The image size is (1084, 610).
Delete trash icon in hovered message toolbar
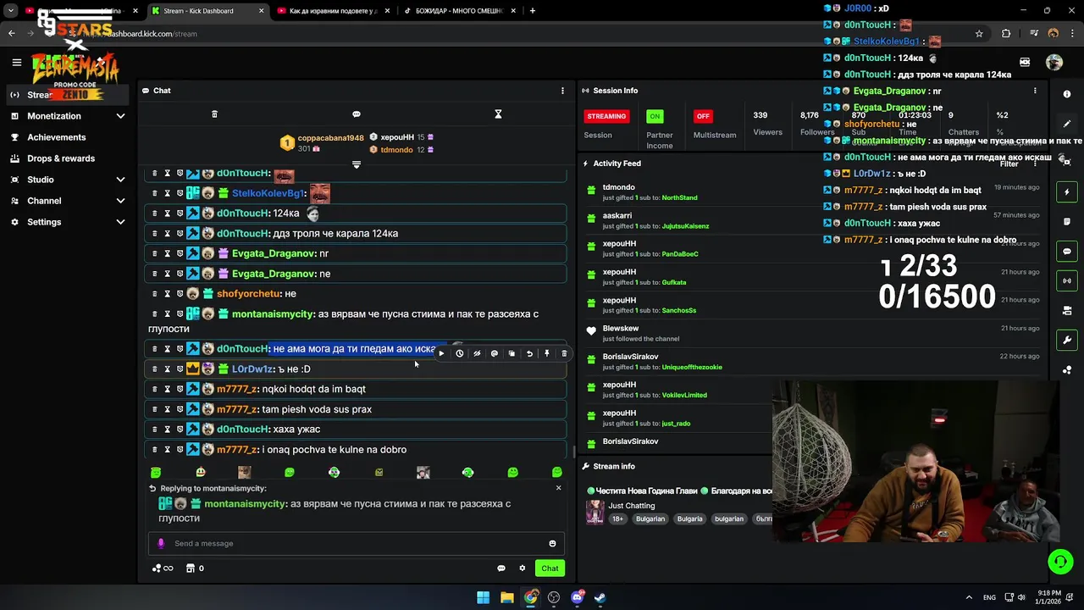coord(564,353)
